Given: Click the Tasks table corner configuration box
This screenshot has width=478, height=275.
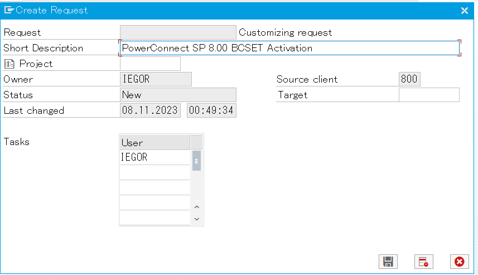Looking at the screenshot, I should click(x=196, y=142).
